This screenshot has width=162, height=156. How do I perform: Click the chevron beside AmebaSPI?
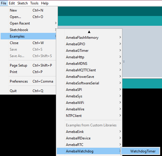(120, 89)
